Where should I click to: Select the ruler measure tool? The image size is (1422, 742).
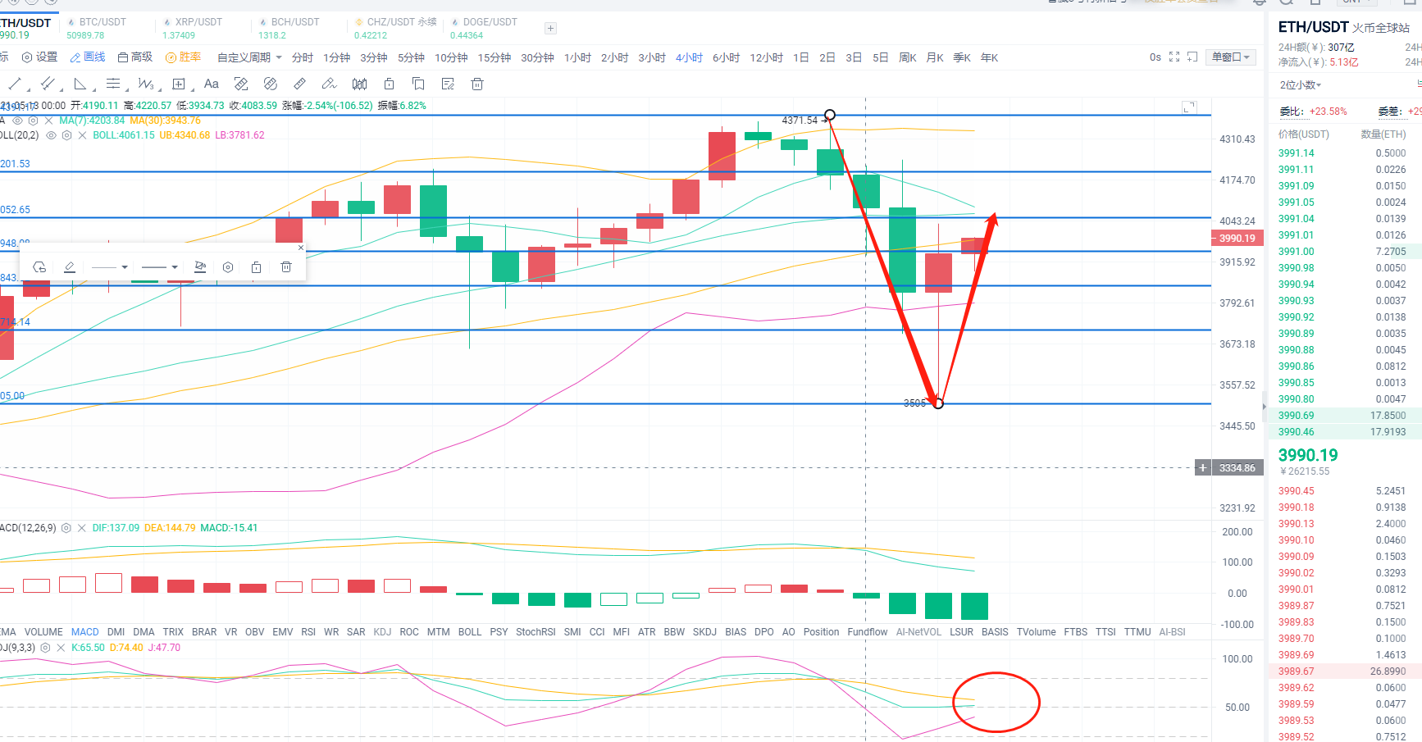[300, 84]
